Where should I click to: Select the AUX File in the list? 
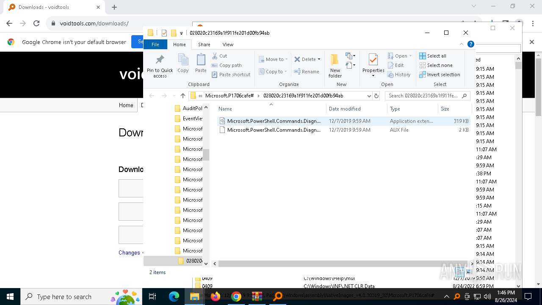coord(343,130)
